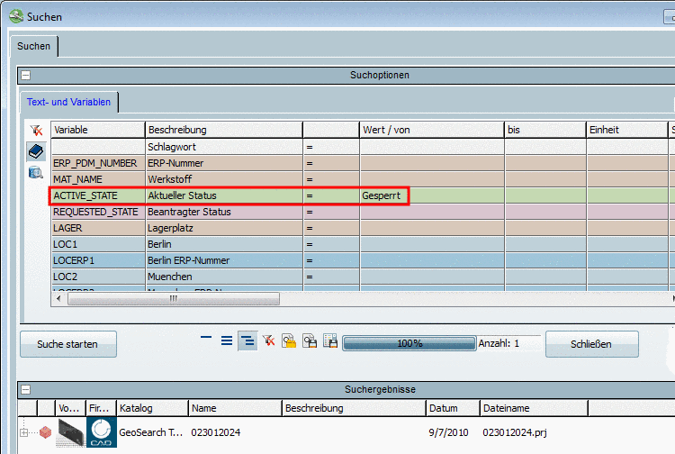Choose the single-line result view icon
675x454 pixels.
click(206, 337)
